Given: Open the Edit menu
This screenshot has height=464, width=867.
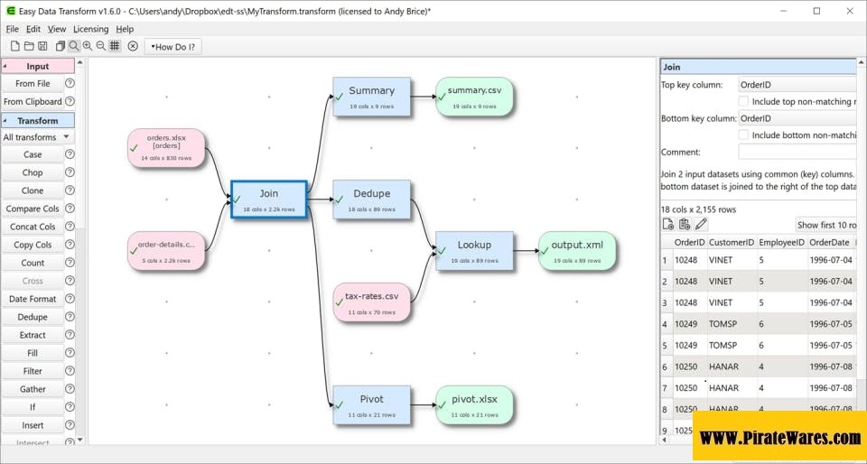Looking at the screenshot, I should tap(33, 29).
